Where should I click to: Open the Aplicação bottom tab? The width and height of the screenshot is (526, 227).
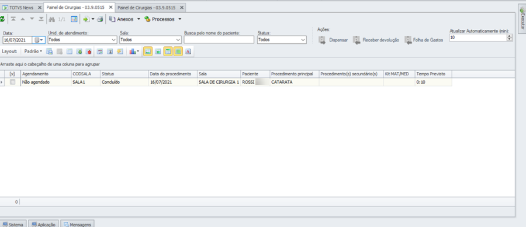pos(44,224)
